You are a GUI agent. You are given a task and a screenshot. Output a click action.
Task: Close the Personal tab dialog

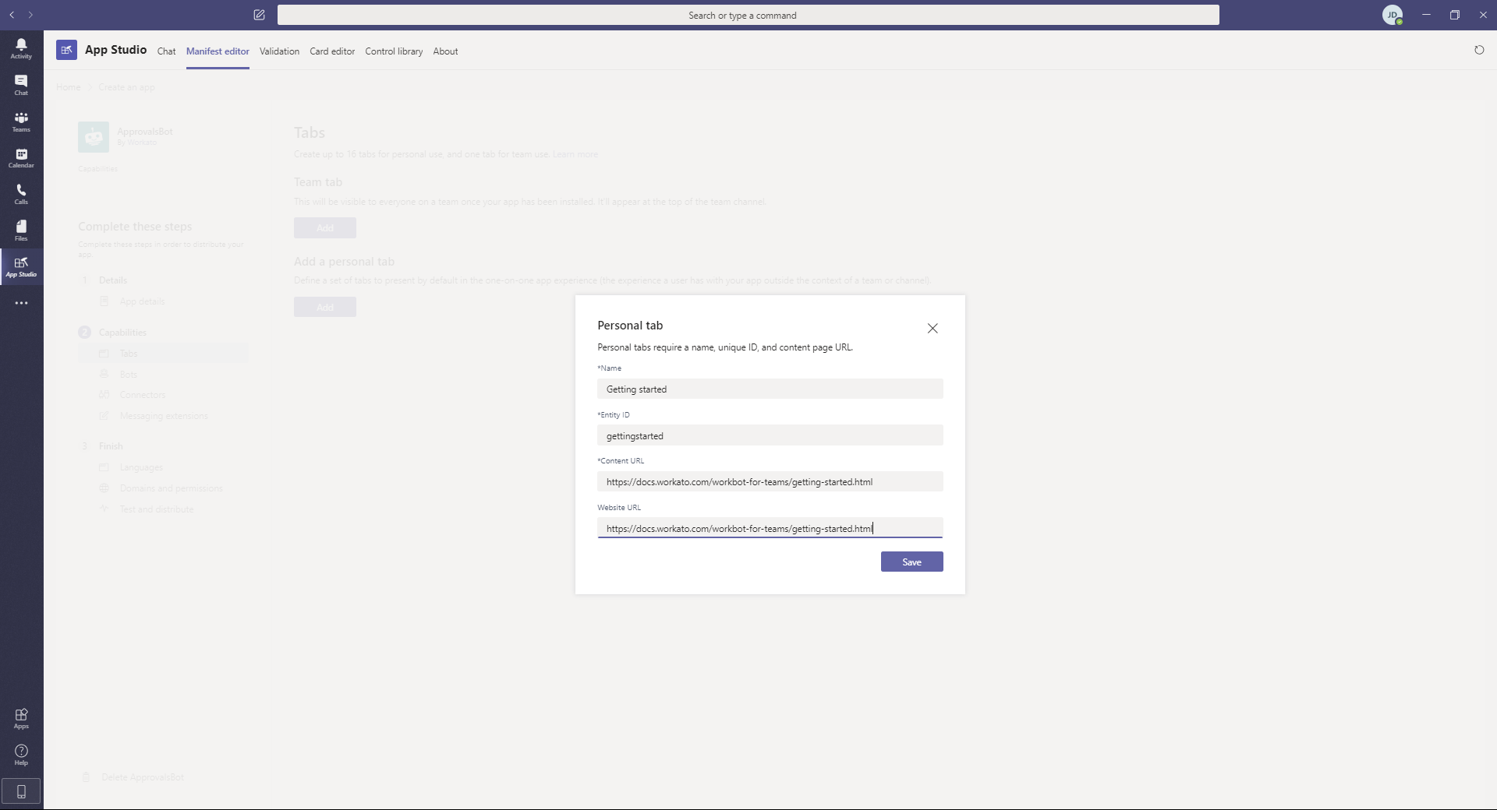[x=933, y=329]
